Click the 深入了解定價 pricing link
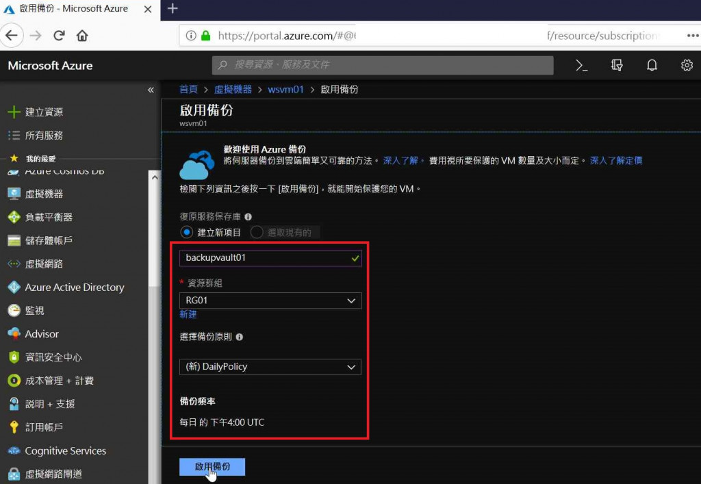Screen dimensions: 701x484 tap(616, 160)
